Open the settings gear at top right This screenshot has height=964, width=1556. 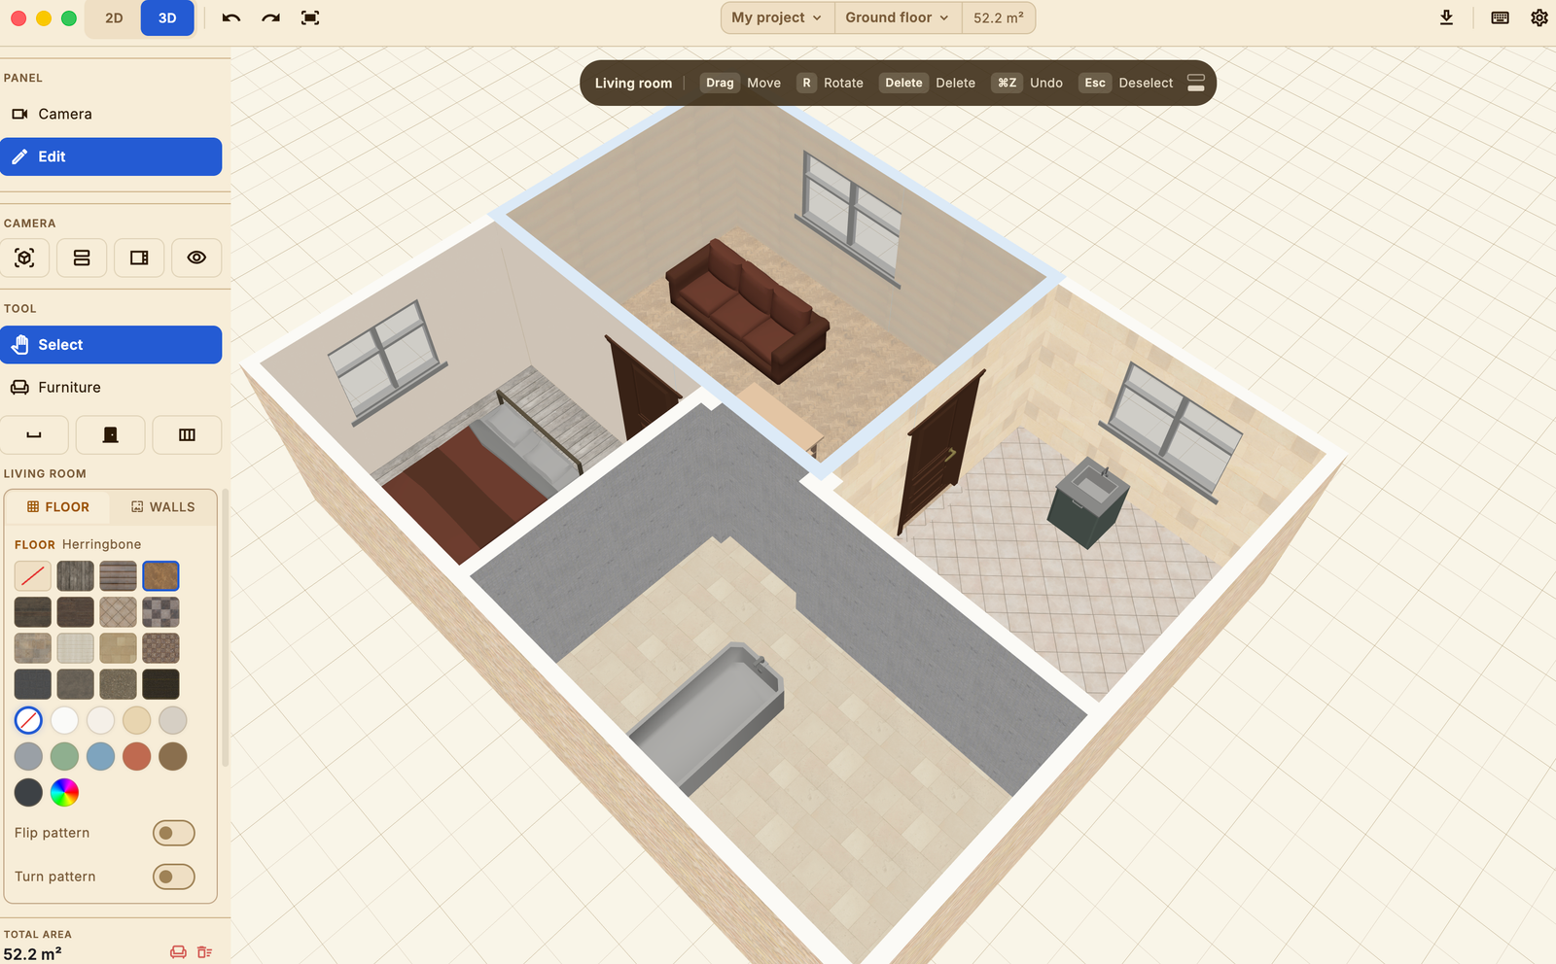1539,17
